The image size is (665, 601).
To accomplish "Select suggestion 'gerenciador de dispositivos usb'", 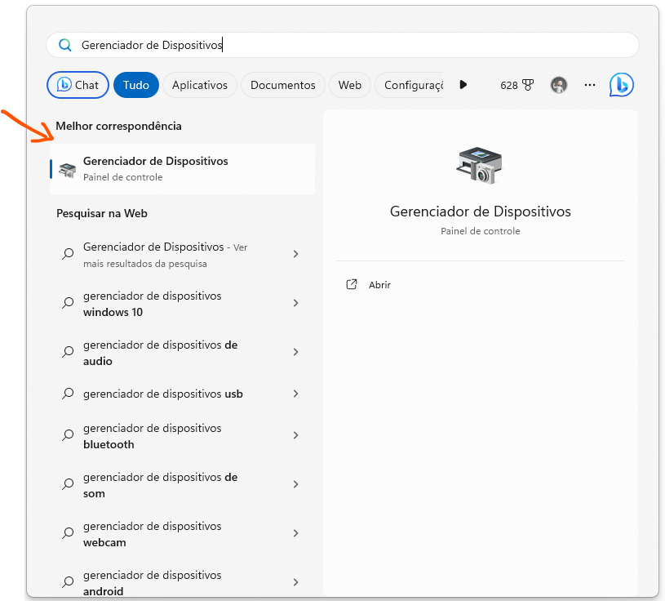I will point(183,394).
